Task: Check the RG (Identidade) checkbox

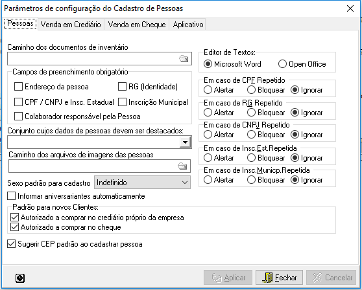Action: point(122,87)
